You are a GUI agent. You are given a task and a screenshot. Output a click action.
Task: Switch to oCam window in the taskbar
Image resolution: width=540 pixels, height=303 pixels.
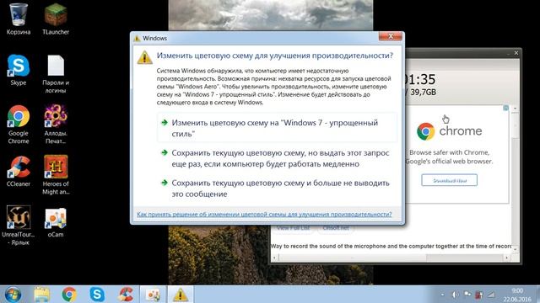[153, 295]
